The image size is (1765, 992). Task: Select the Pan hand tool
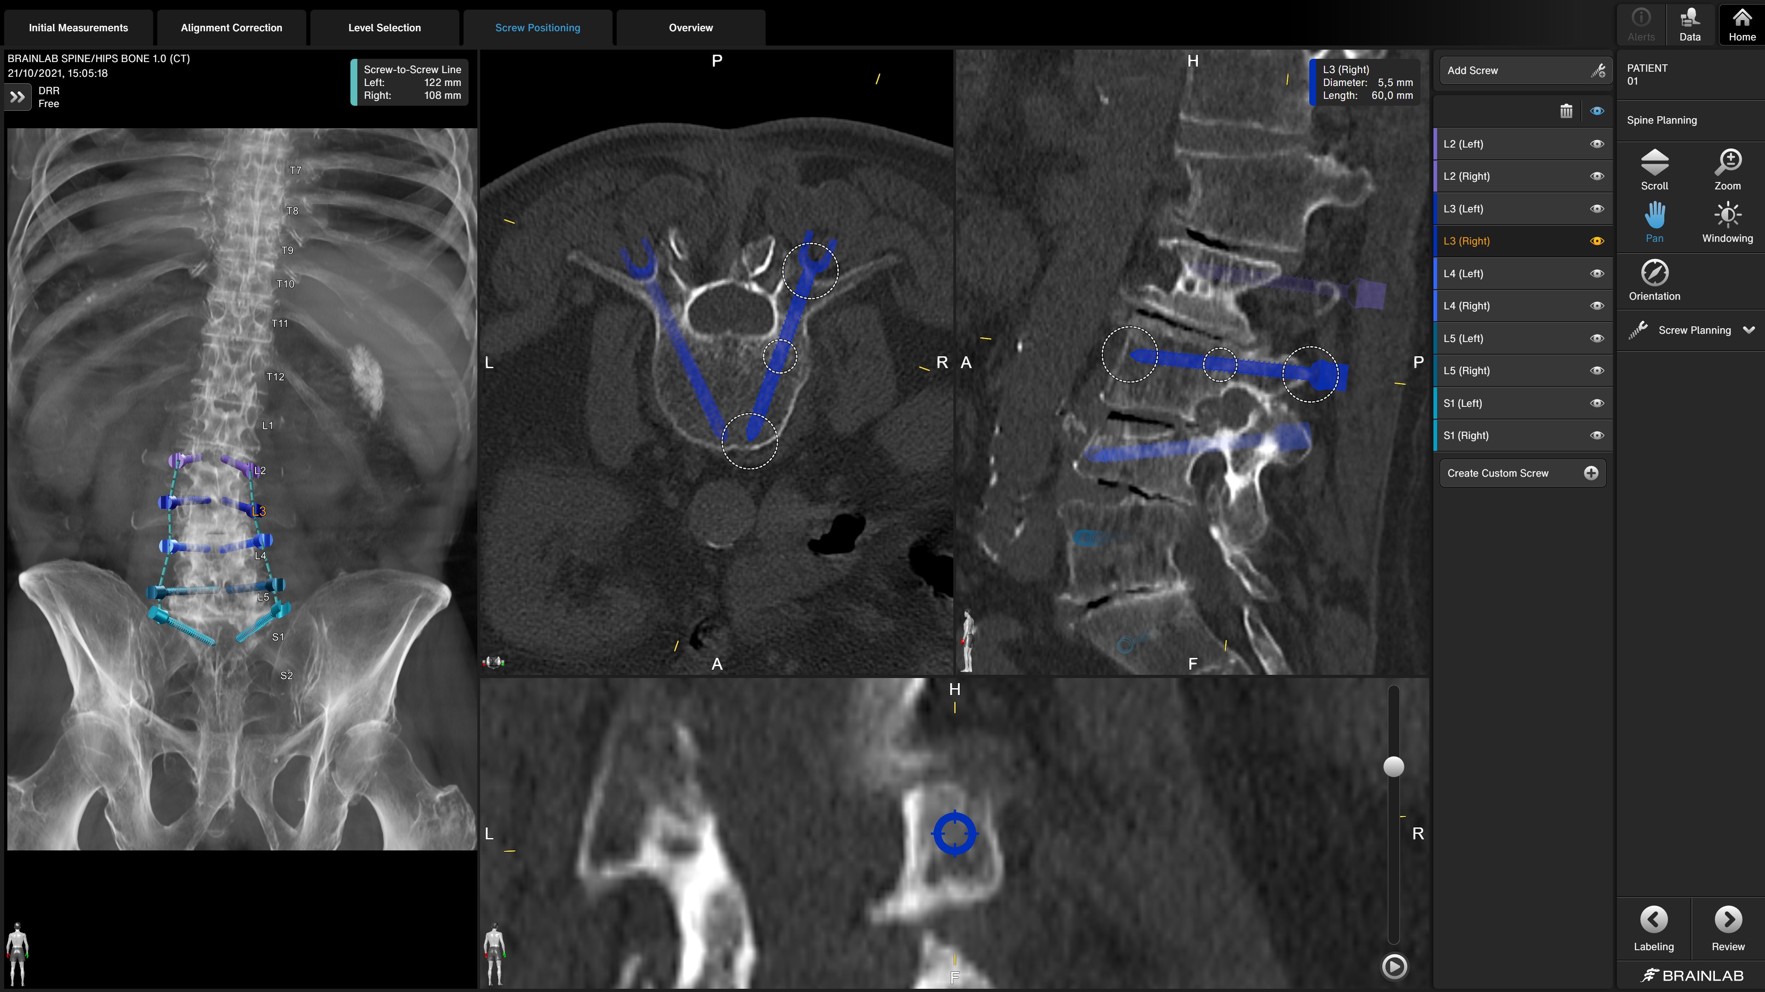[1654, 221]
